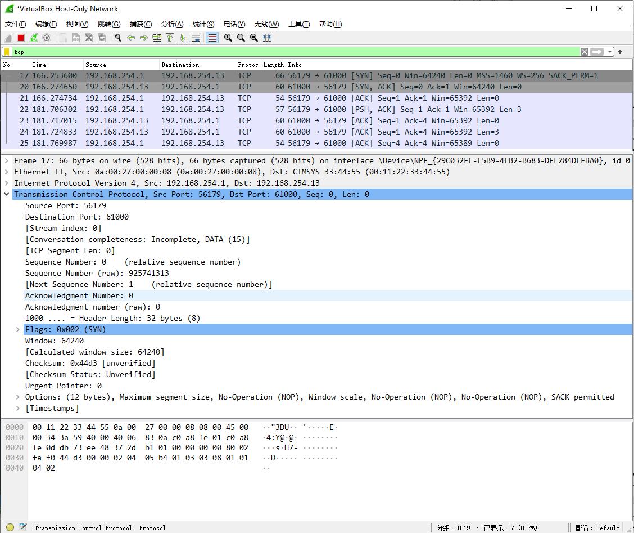The width and height of the screenshot is (634, 533).
Task: Open the 视图(V) menu
Action: pos(77,24)
